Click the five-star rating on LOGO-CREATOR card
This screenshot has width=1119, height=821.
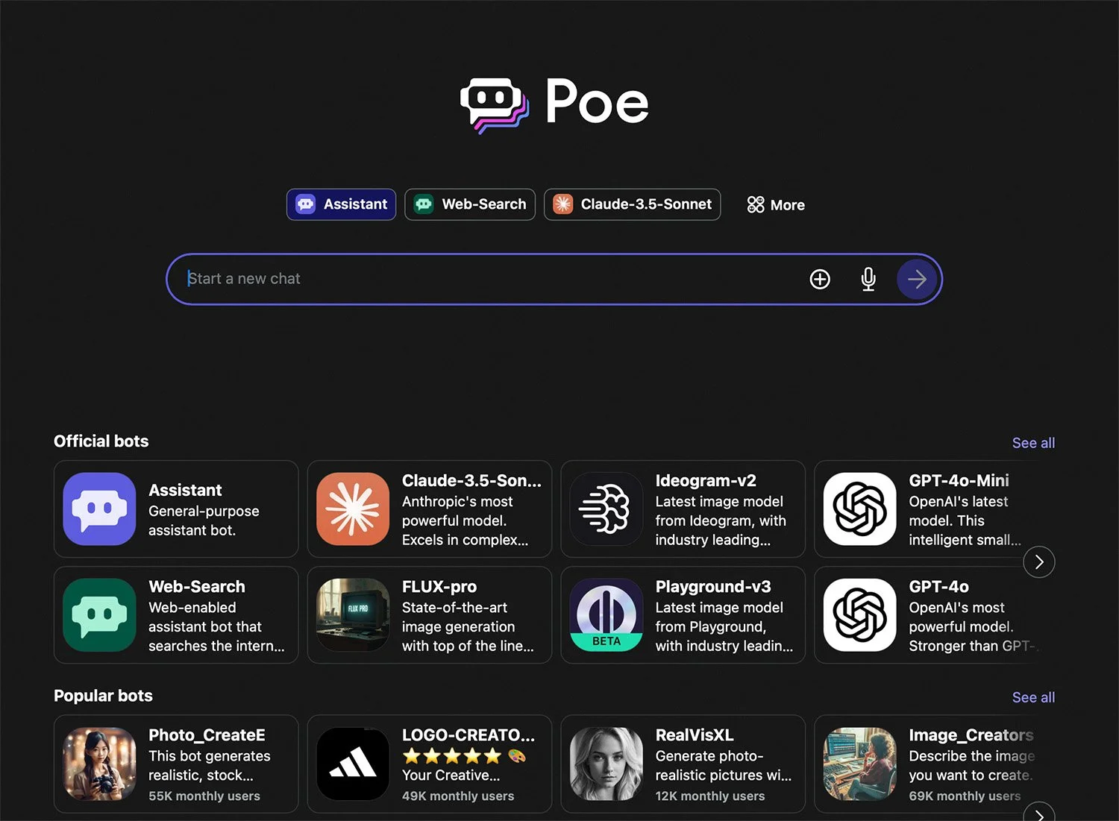tap(452, 756)
